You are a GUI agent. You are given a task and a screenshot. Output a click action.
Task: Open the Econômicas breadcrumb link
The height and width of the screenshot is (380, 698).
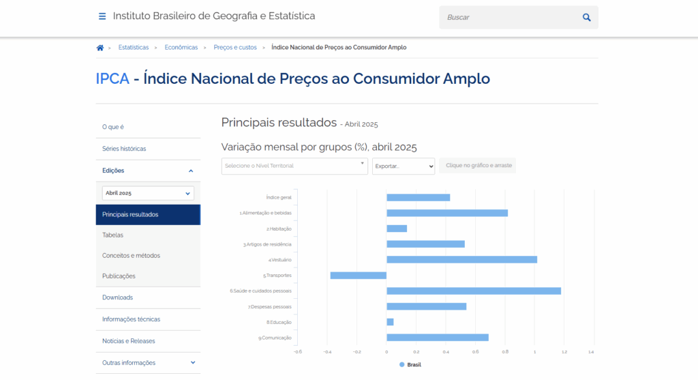(x=181, y=48)
